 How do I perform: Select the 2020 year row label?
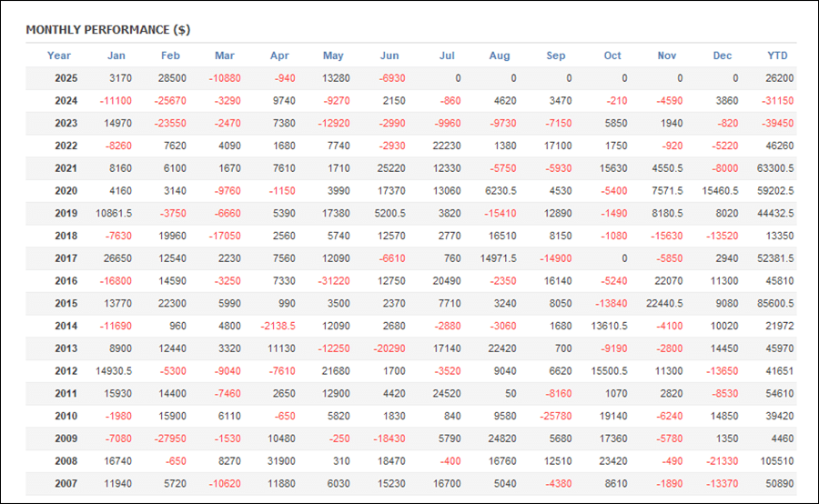click(66, 191)
